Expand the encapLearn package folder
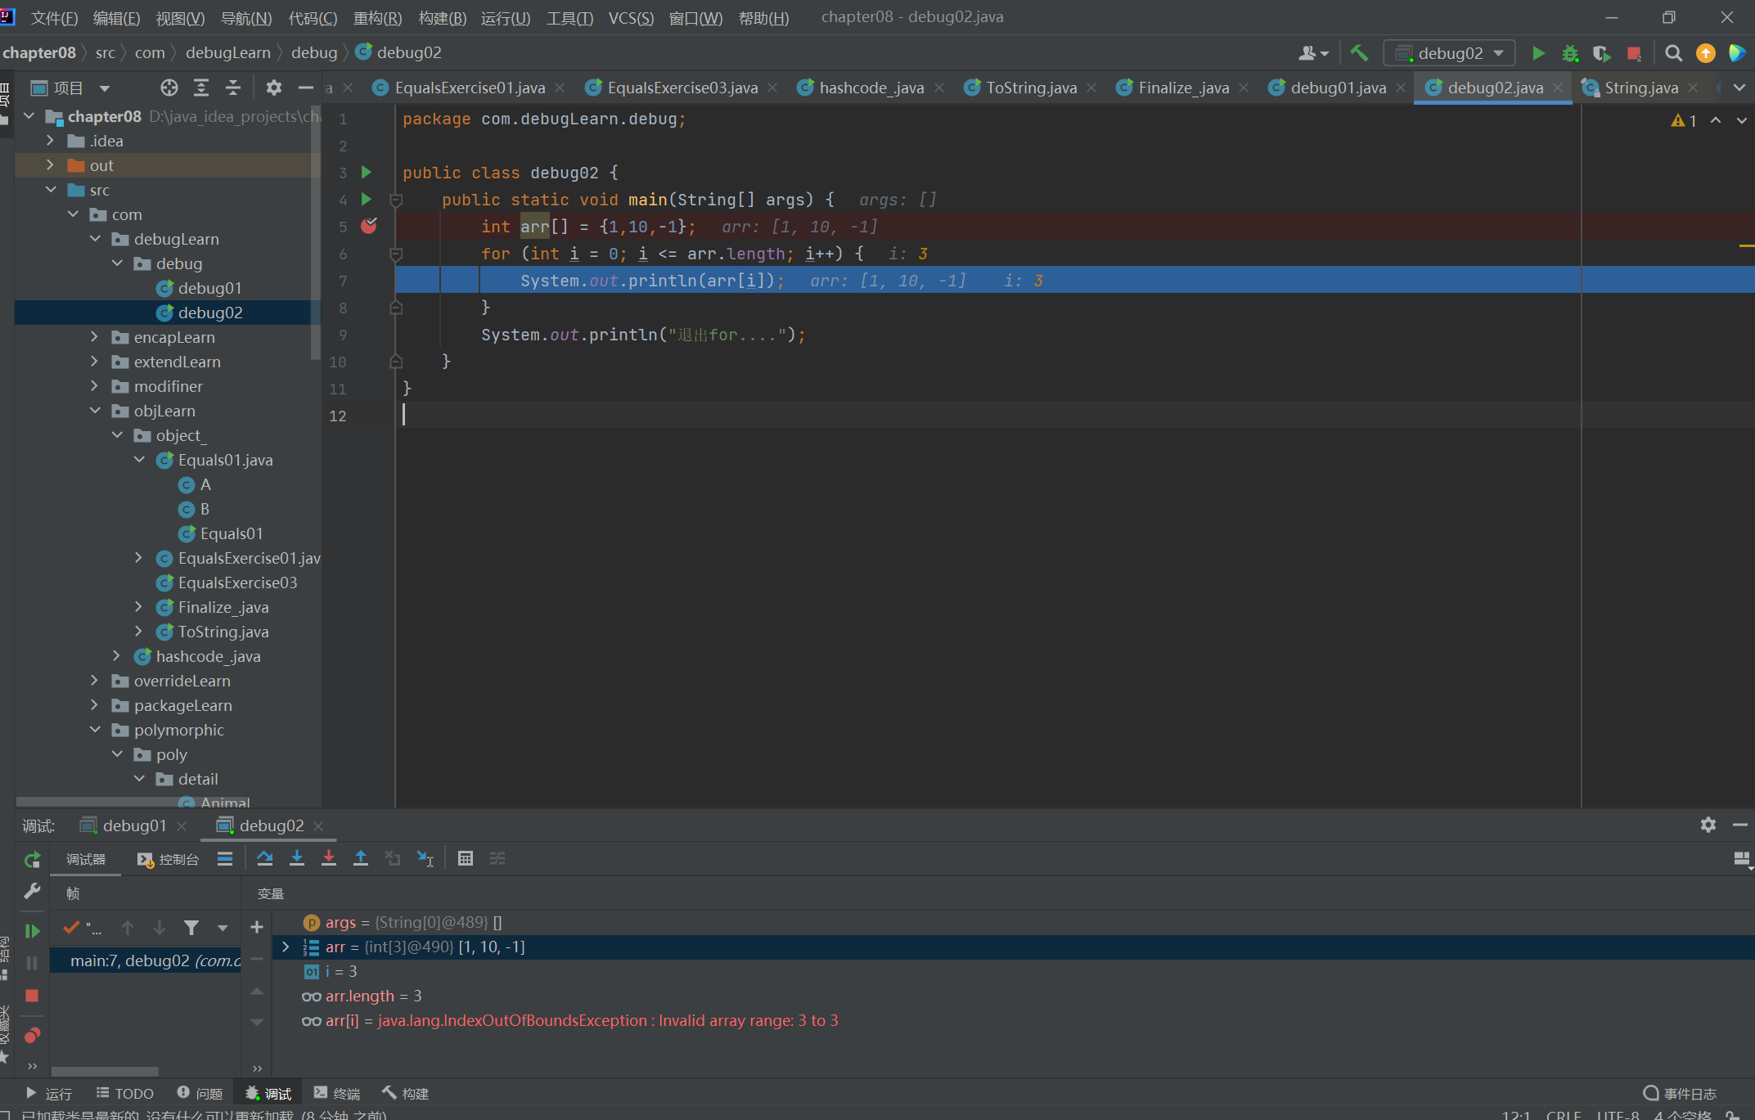This screenshot has width=1755, height=1120. [x=95, y=337]
